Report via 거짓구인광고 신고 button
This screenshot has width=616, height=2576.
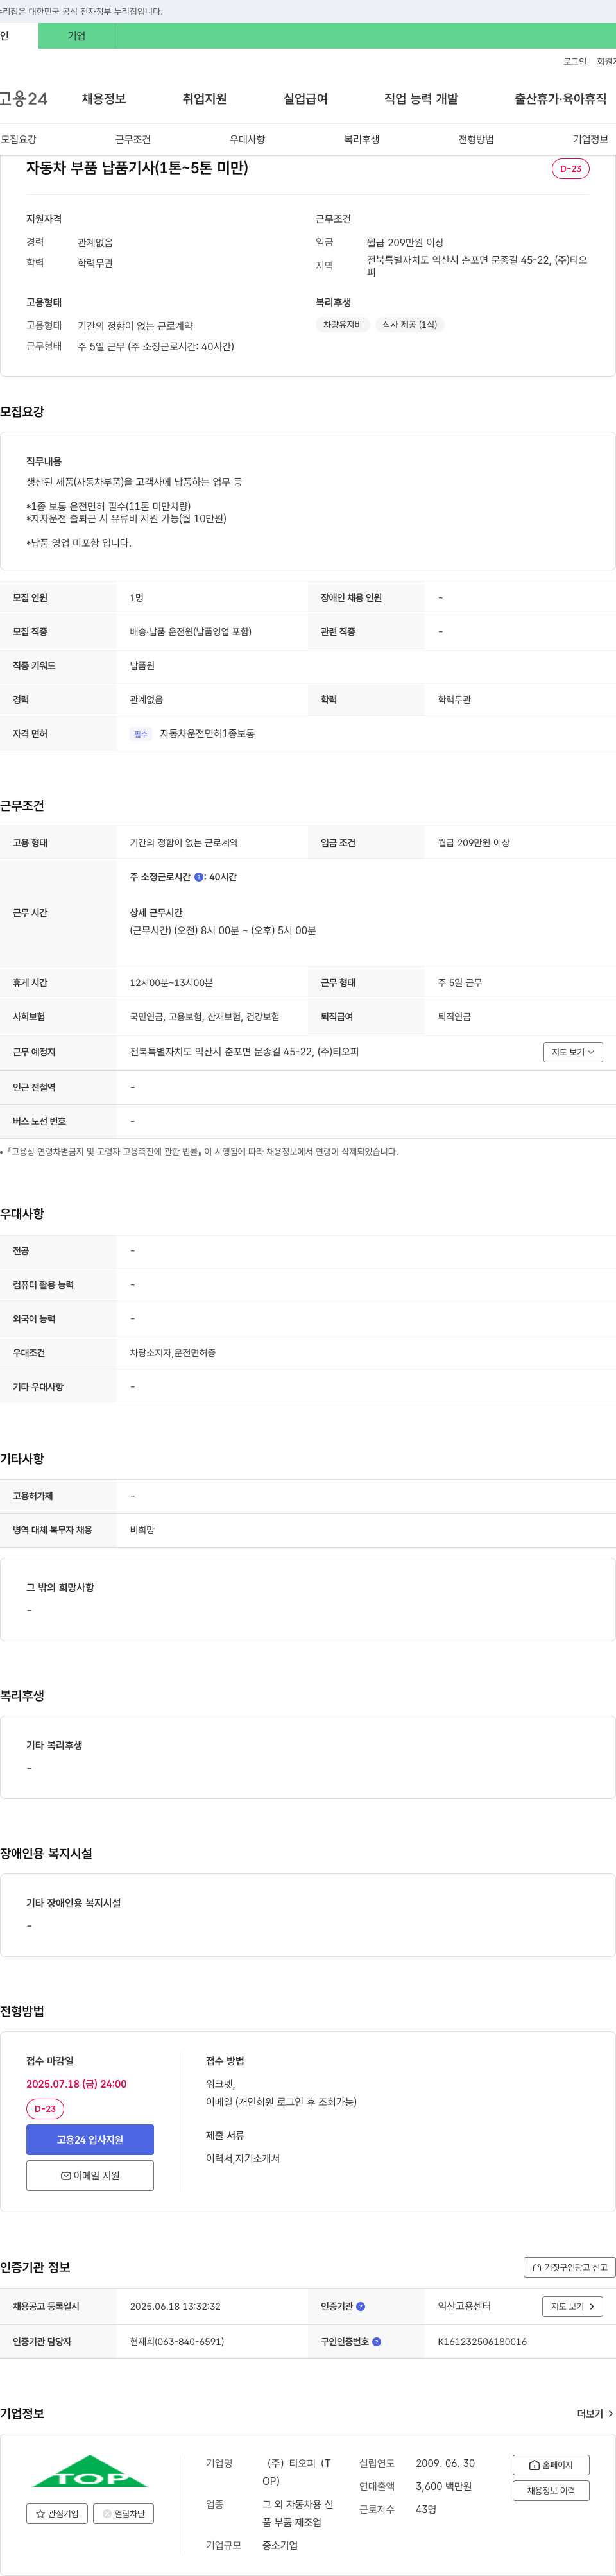coord(569,2267)
